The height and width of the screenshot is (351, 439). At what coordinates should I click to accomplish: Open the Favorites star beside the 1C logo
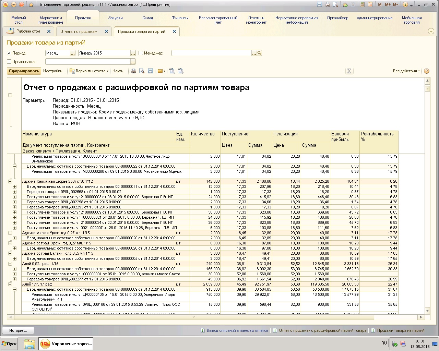(31, 5)
